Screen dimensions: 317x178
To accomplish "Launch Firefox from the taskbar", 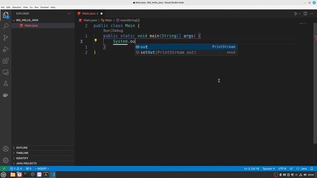I will 19,175.
